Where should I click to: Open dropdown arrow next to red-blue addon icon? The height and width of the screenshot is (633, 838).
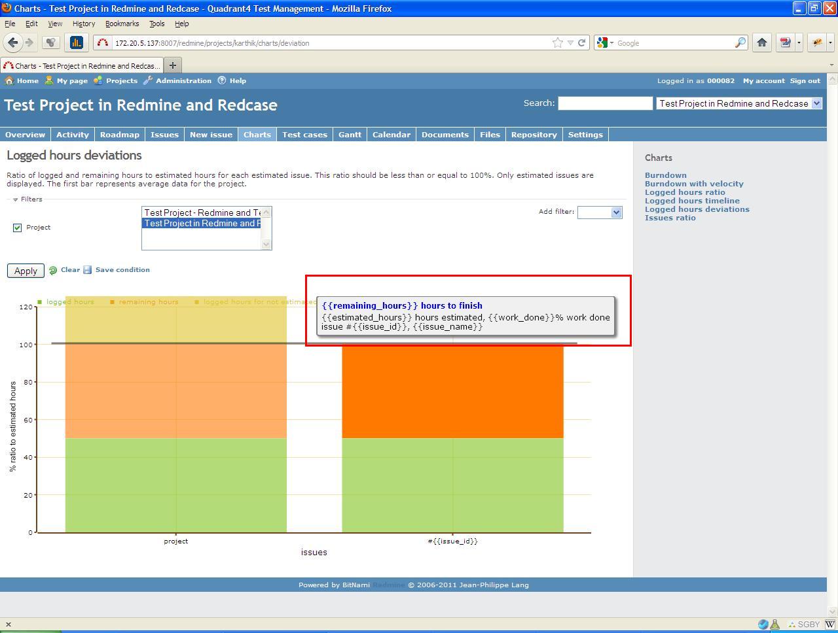point(799,43)
